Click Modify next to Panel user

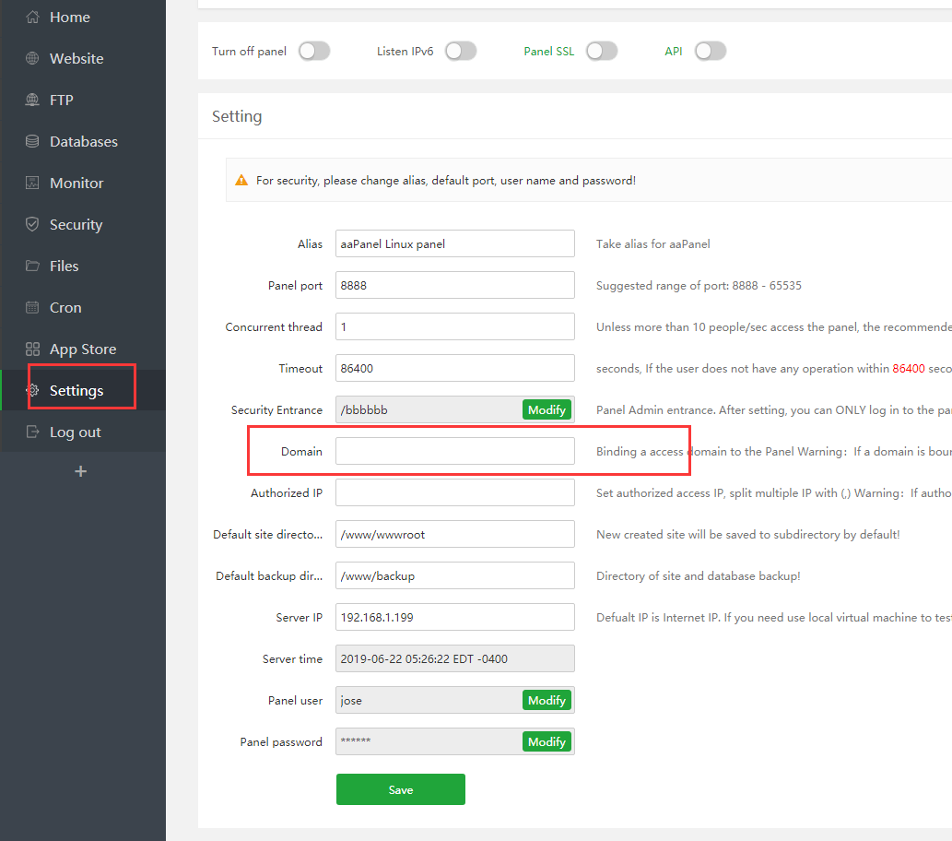pos(547,700)
